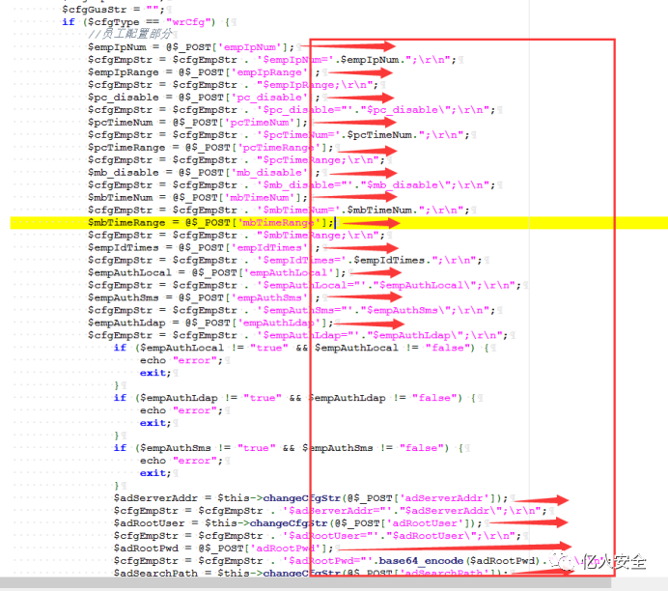Click the line assigning $adRootUser via changeCfgStr
The height and width of the screenshot is (591, 668).
point(297,523)
